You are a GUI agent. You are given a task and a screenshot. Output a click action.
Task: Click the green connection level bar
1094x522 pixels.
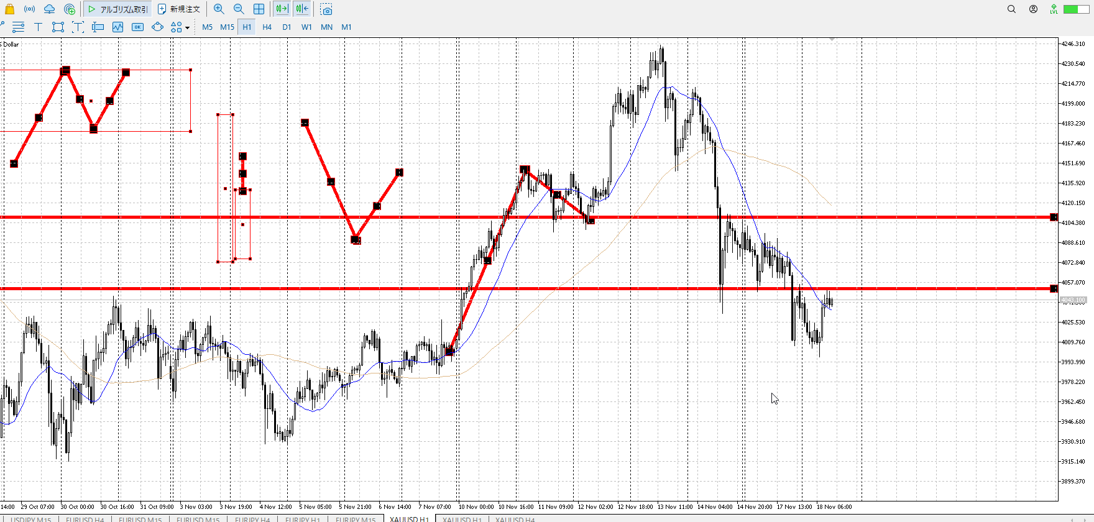click(1072, 9)
